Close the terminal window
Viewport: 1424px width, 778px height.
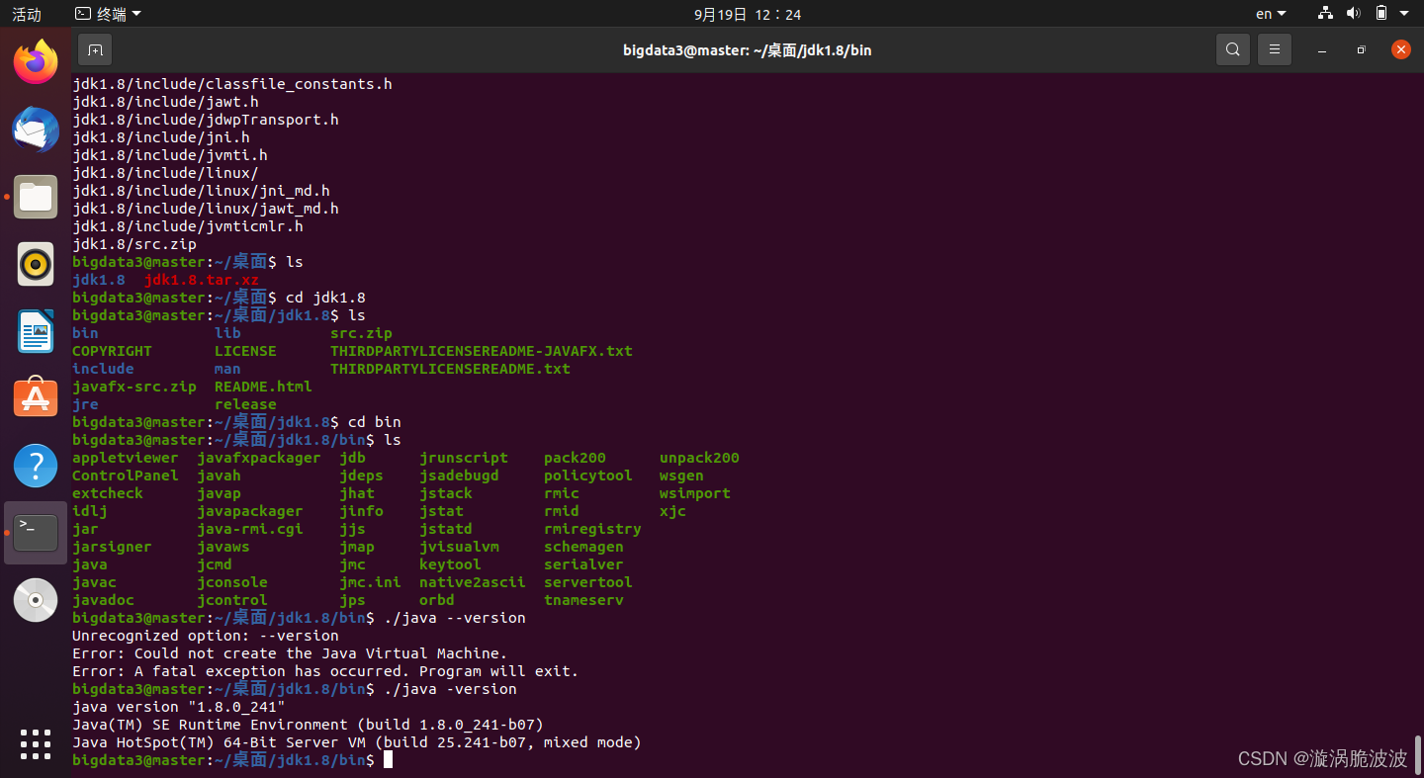click(x=1400, y=49)
